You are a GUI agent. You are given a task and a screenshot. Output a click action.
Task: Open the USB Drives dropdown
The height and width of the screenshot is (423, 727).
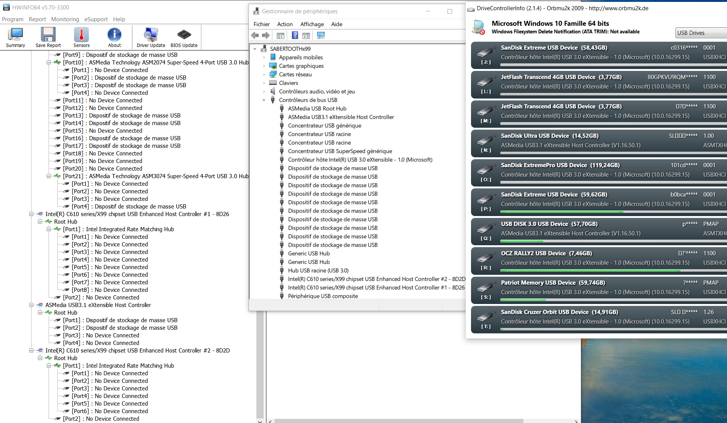tap(701, 33)
